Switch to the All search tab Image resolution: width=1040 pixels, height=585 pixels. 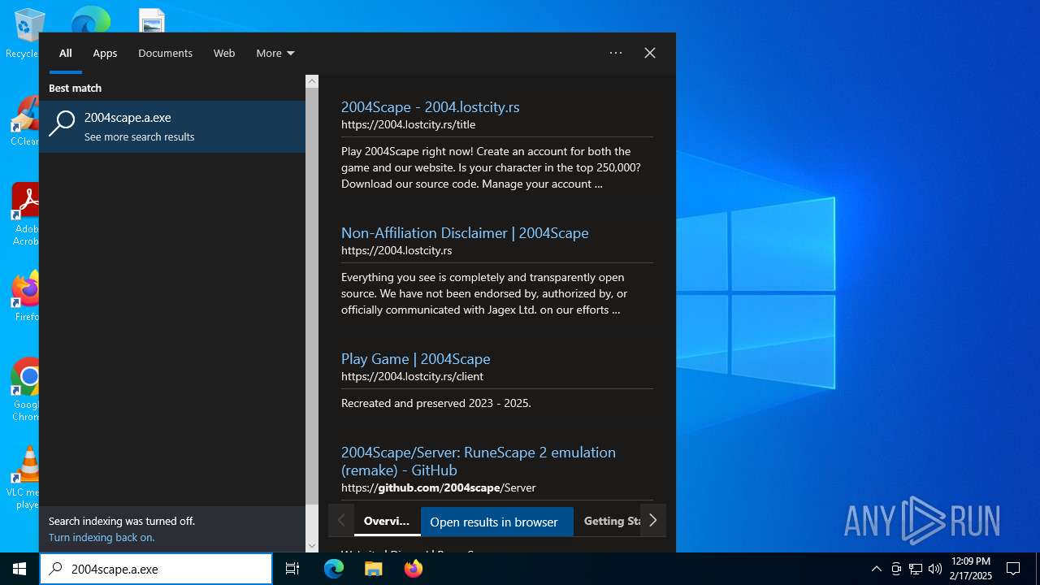(x=66, y=53)
